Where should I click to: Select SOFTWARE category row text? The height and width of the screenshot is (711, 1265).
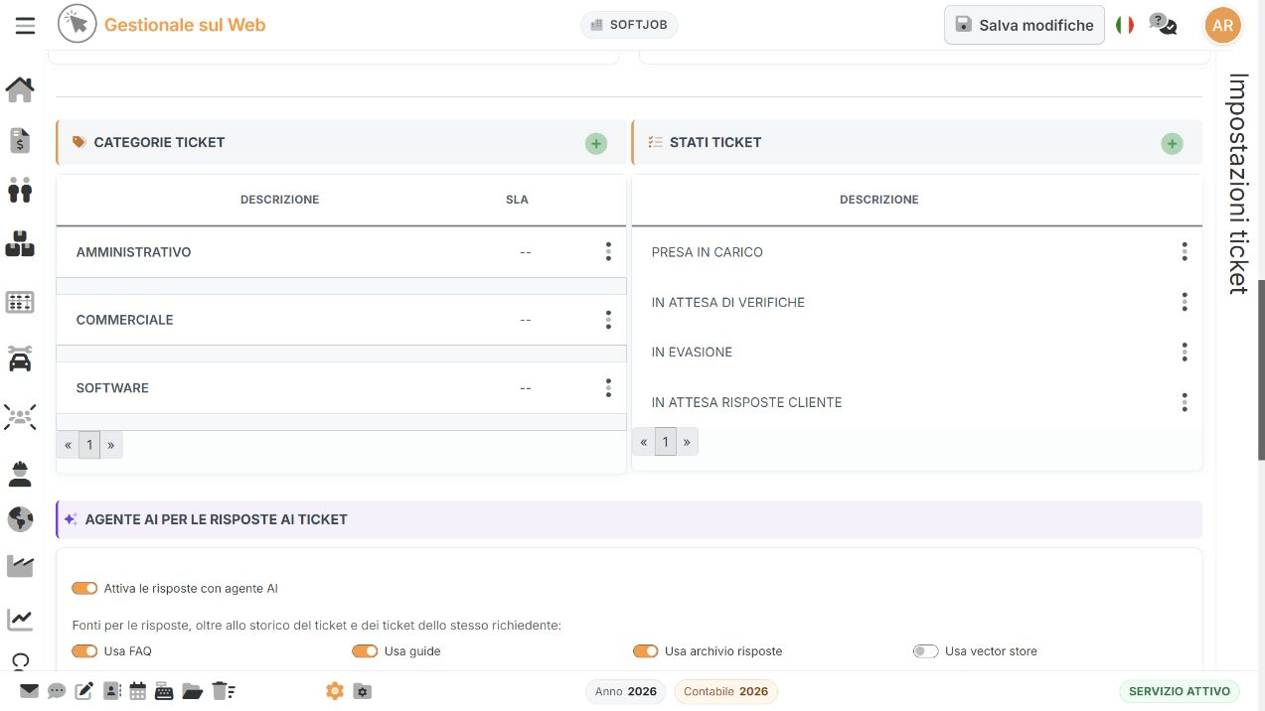pos(112,388)
